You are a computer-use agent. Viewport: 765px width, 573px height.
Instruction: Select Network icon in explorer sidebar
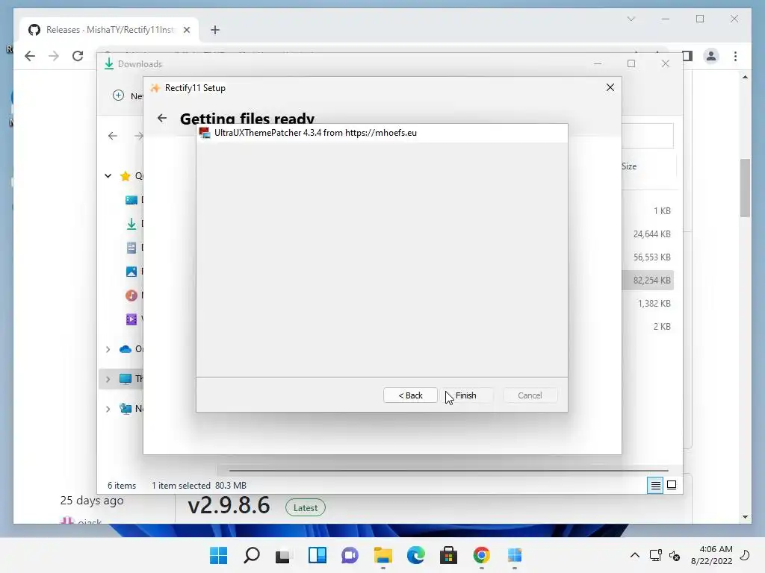tap(126, 409)
